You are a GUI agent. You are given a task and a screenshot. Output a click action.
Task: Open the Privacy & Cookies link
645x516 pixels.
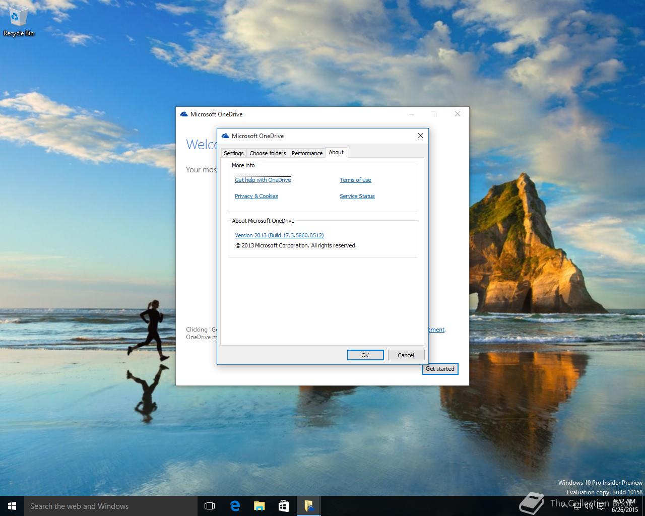click(x=256, y=196)
